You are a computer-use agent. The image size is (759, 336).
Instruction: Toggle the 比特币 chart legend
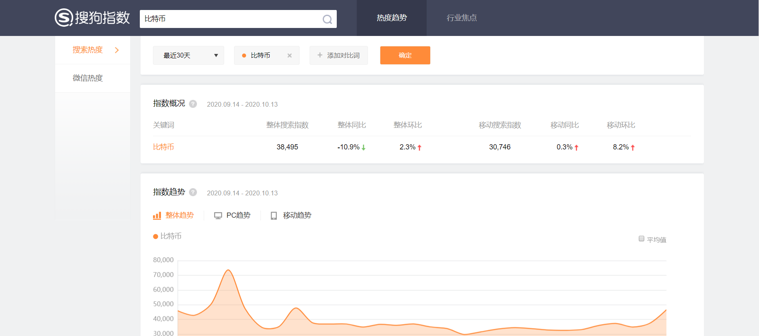[x=167, y=236]
